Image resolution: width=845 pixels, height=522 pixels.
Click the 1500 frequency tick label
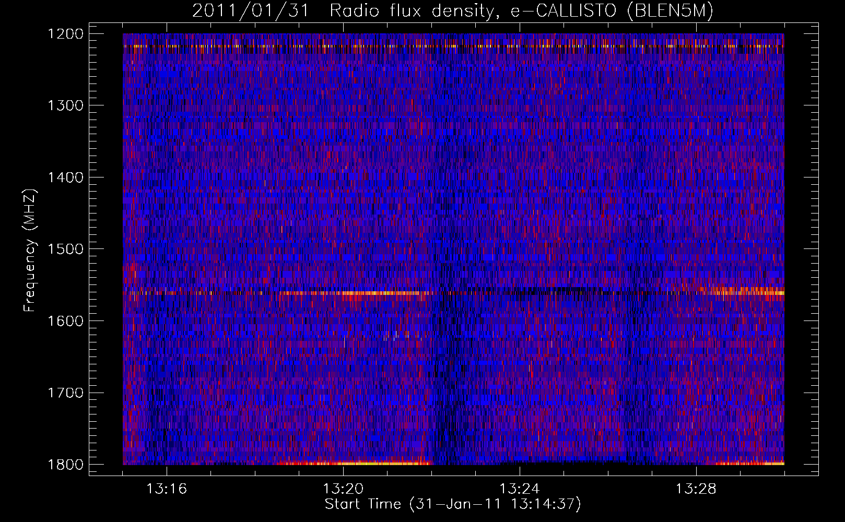[x=66, y=249]
